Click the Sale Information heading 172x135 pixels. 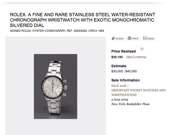[125, 80]
